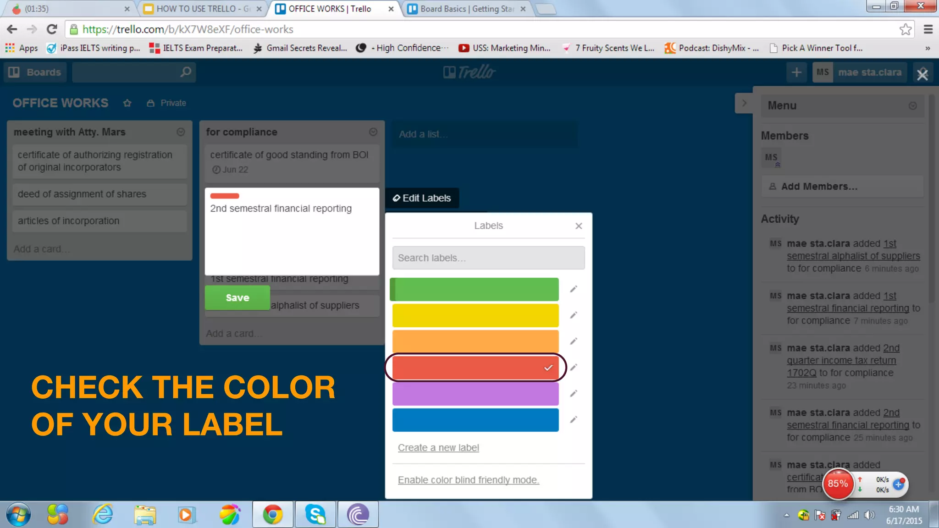Select the purple label
The image size is (939, 528).
[475, 394]
